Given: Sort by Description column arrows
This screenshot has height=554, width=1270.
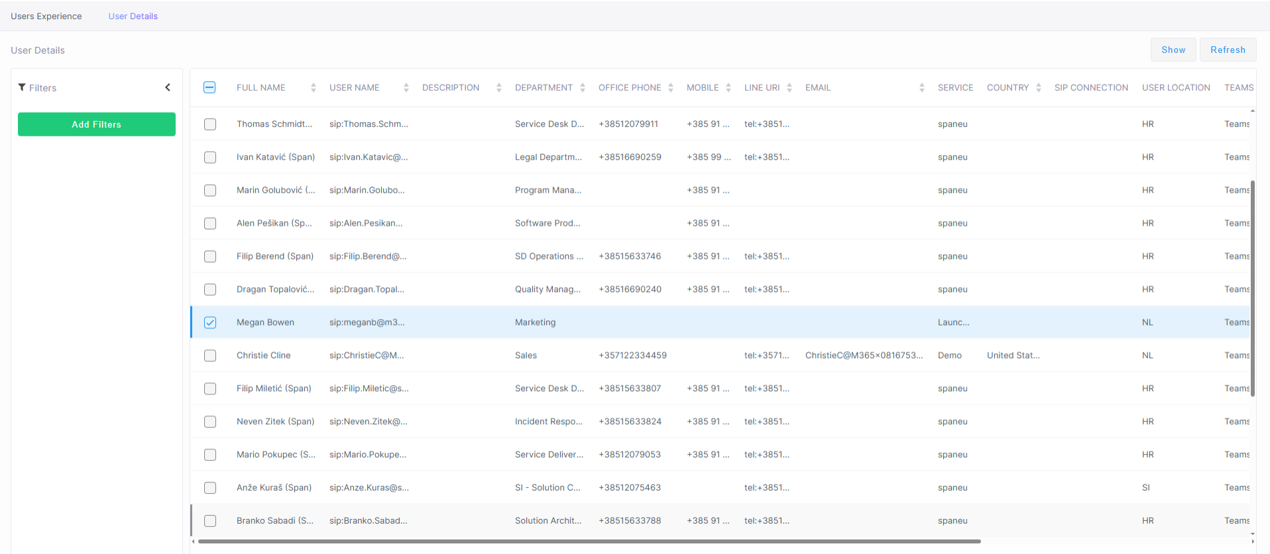Looking at the screenshot, I should (499, 88).
